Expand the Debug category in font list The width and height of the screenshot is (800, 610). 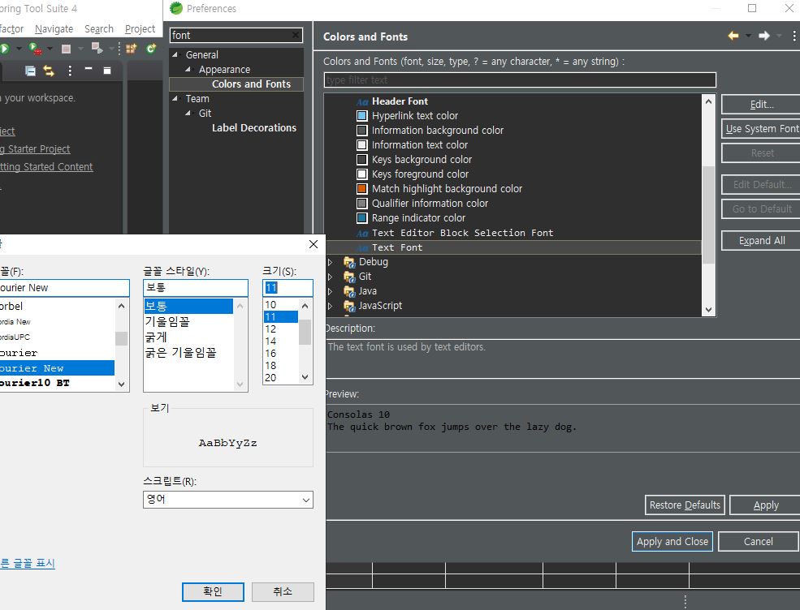[x=330, y=262]
